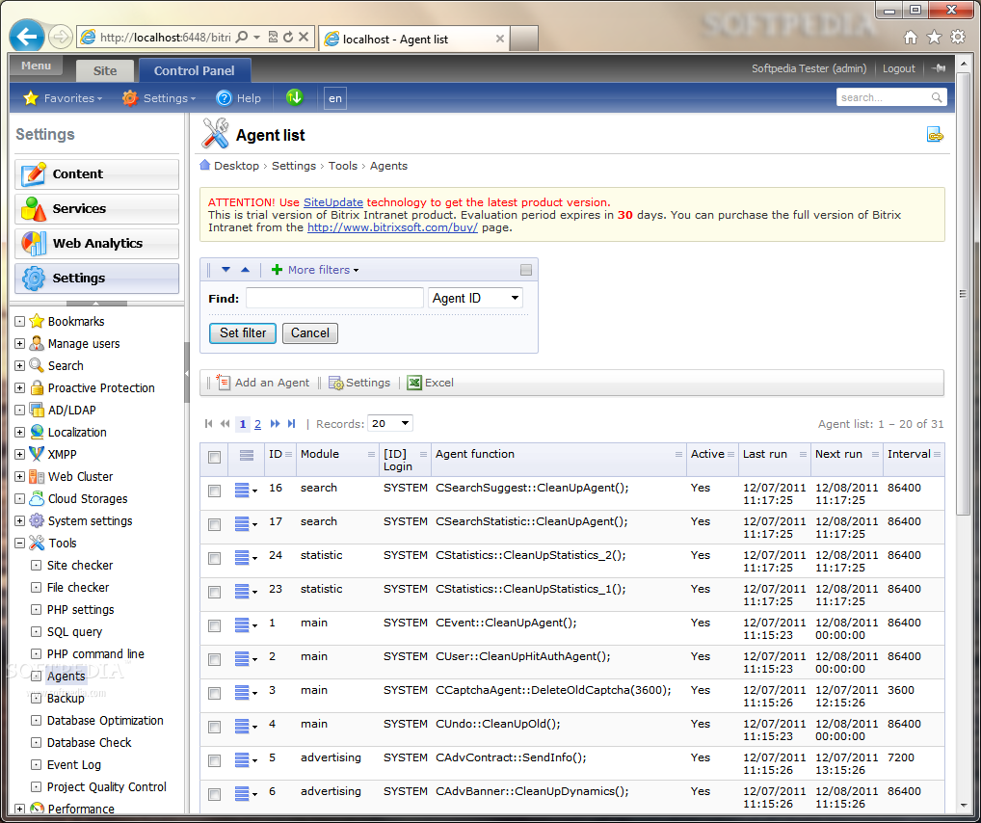Open the Records per page dropdown
981x823 pixels.
pos(390,424)
